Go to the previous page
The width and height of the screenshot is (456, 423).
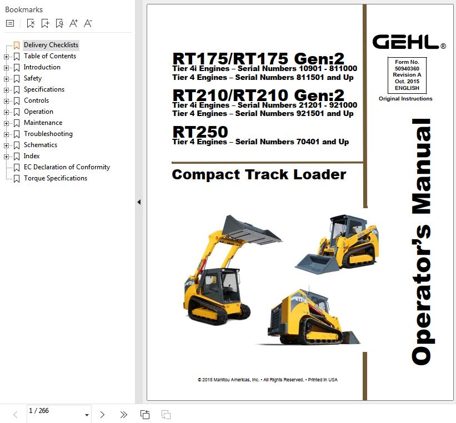click(16, 415)
